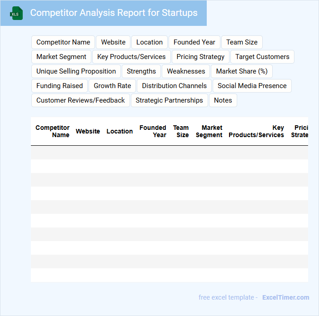Select the Pricing Strategy tag

click(200, 57)
